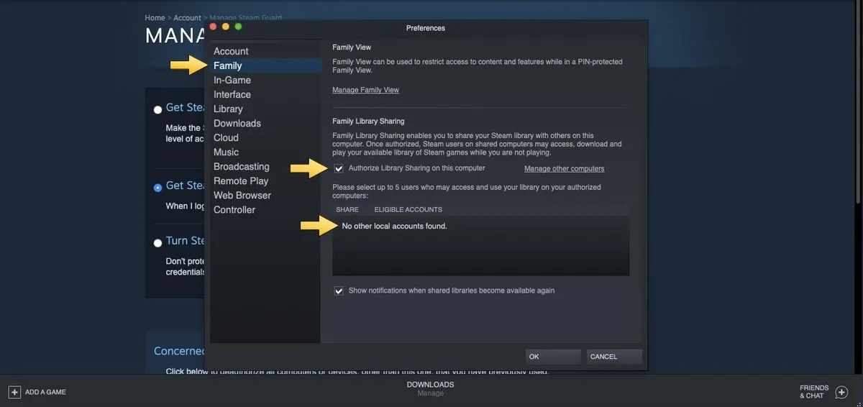Select the second checked Steam Guard radio option
This screenshot has width=863, height=407.
click(x=157, y=188)
